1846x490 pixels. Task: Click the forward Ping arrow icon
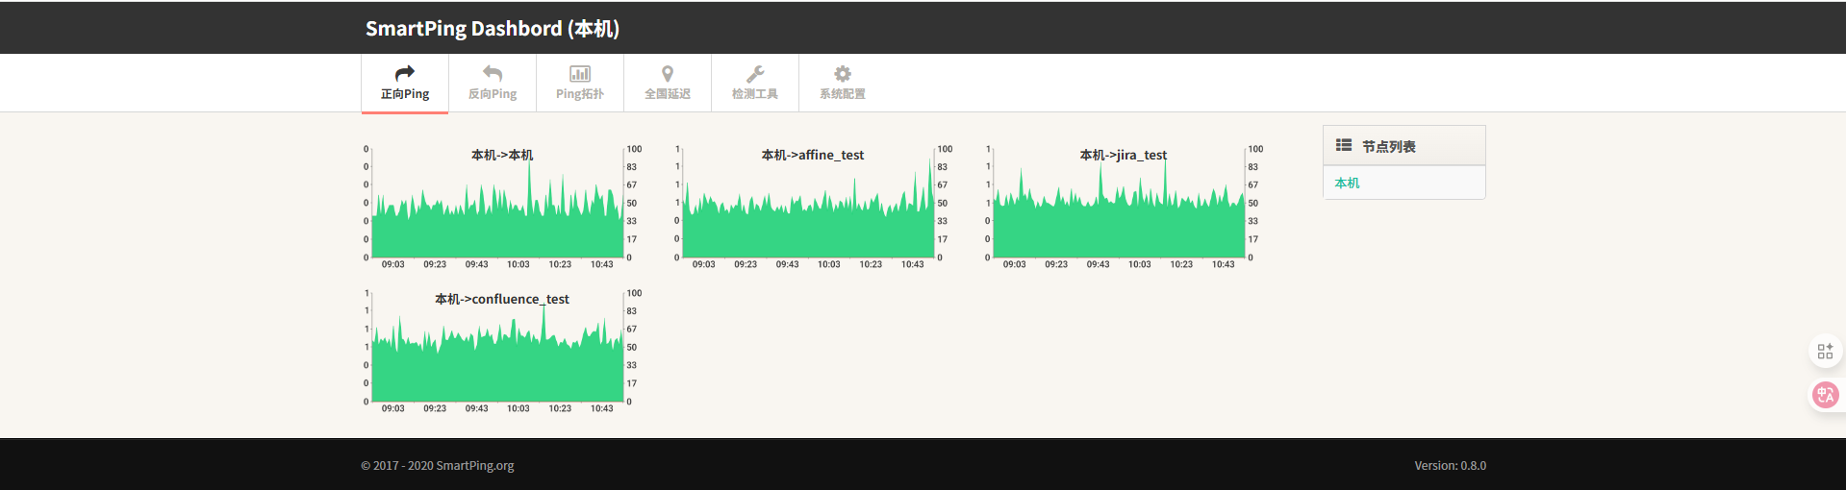coord(404,73)
